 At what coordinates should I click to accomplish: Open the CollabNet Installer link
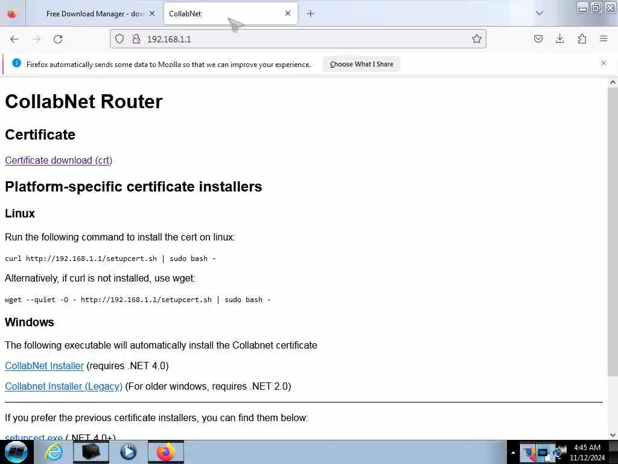point(44,366)
